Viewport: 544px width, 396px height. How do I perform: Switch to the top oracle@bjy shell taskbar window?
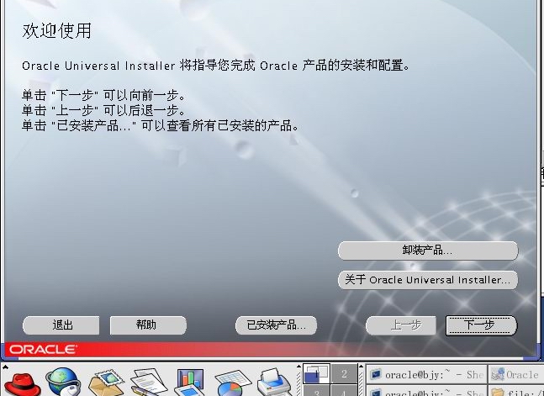(426, 374)
